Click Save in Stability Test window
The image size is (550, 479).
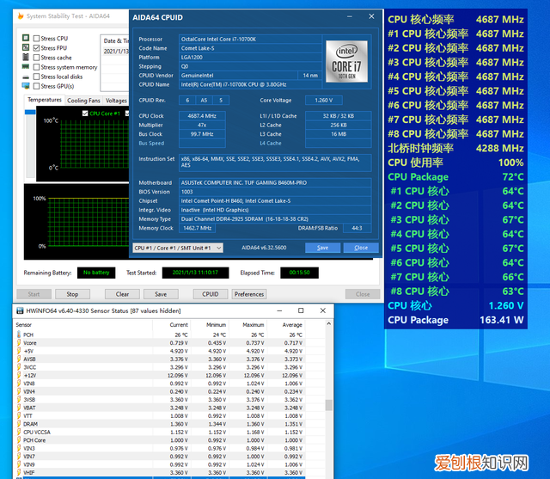pos(161,294)
